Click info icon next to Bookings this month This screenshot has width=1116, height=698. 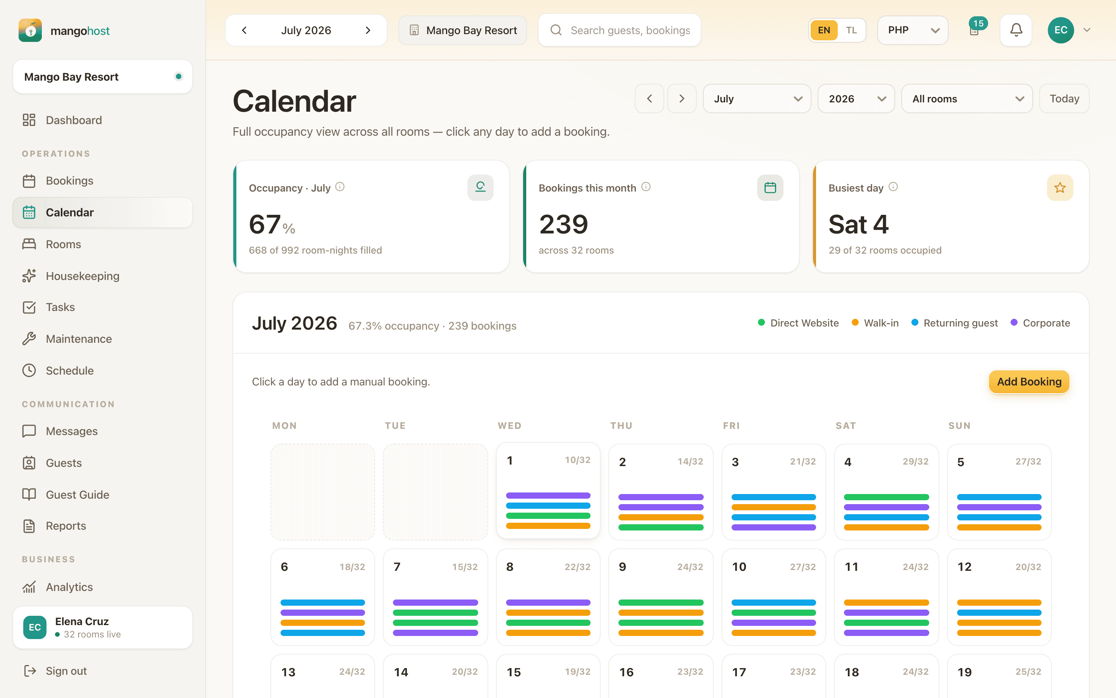click(646, 187)
